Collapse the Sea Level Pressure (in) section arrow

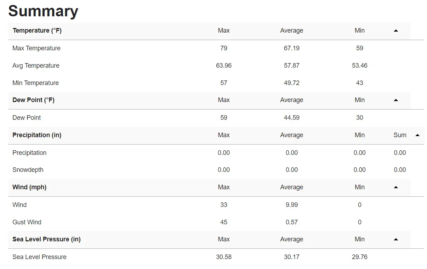[396, 239]
